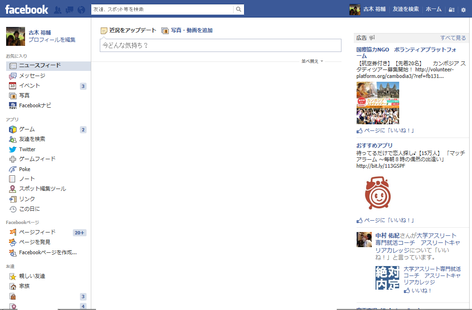Click the ゲーム count badge 2

83,130
